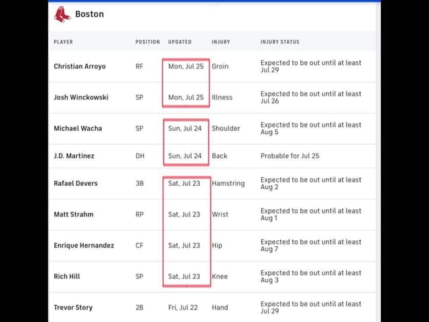
Task: Sort by the UPDATED column header
Action: point(180,42)
